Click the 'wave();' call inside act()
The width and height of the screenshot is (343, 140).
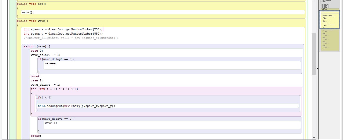click(28, 12)
